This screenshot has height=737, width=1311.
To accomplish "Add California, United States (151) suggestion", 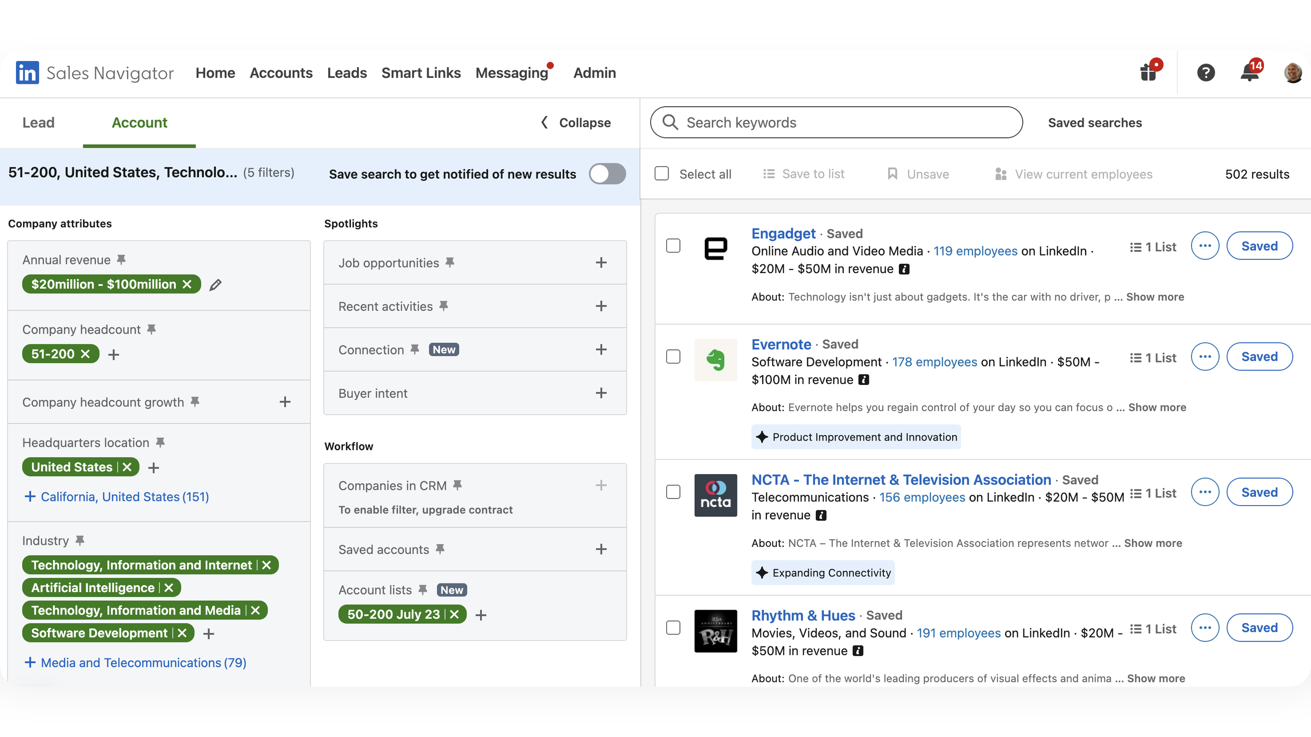I will (x=116, y=496).
